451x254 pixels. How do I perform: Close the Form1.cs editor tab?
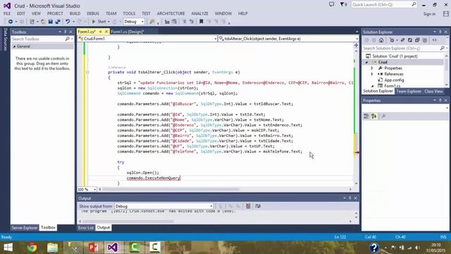click(106, 32)
